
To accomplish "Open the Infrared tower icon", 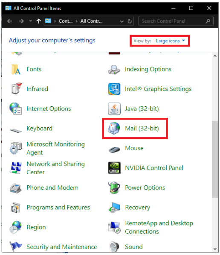I will pyautogui.click(x=16, y=88).
